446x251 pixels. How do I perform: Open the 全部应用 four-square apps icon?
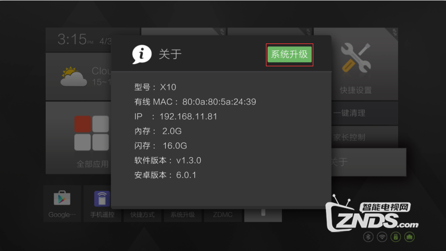91,133
